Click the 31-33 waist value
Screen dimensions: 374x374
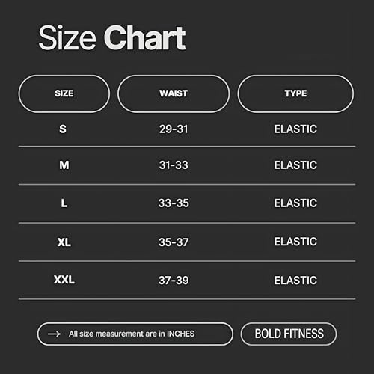tap(174, 165)
